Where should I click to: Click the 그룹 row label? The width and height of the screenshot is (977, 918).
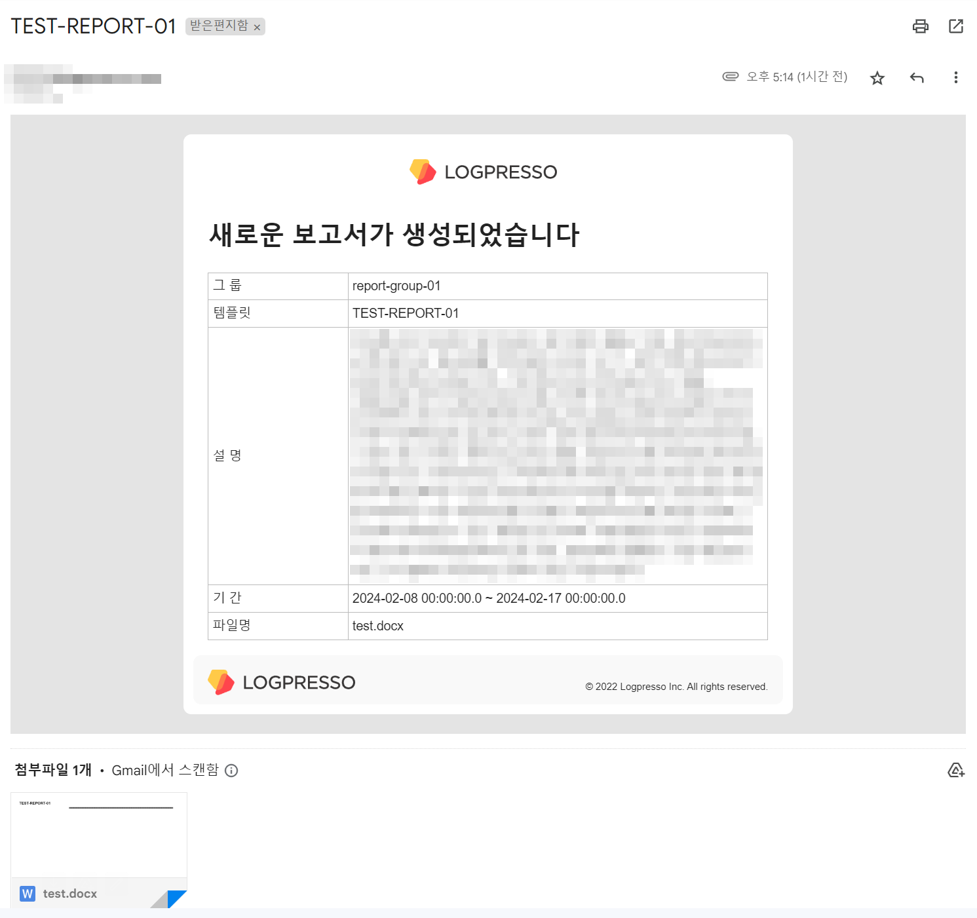(x=227, y=285)
